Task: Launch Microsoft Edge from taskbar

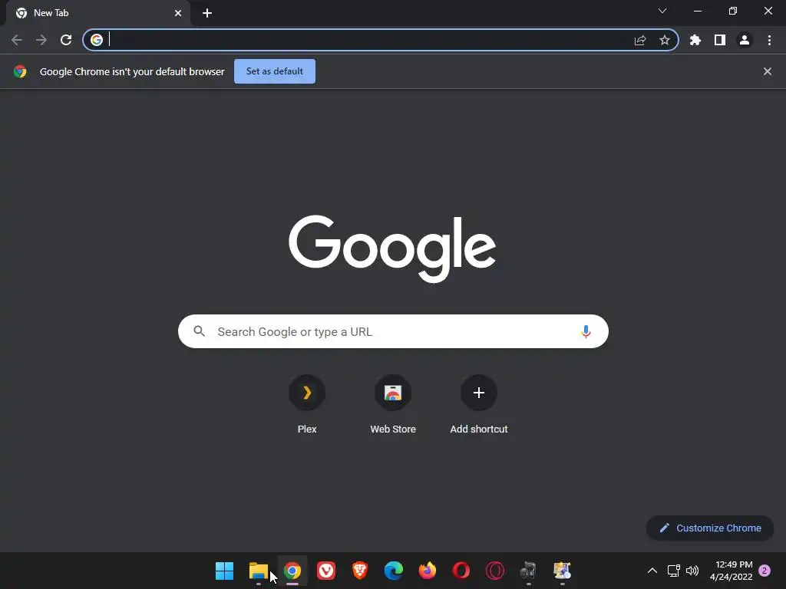Action: tap(394, 571)
